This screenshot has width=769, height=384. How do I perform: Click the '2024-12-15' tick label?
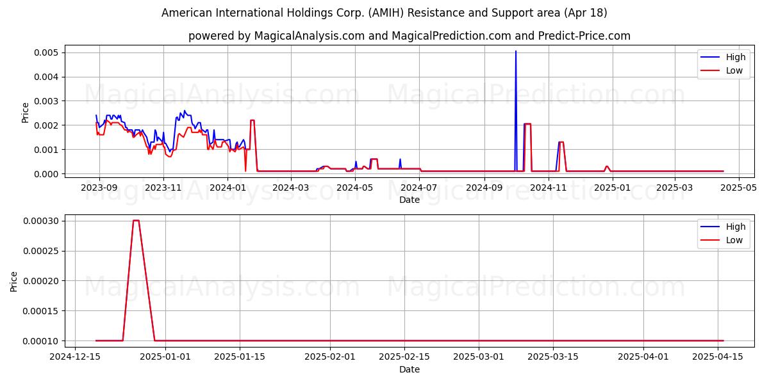[75, 357]
